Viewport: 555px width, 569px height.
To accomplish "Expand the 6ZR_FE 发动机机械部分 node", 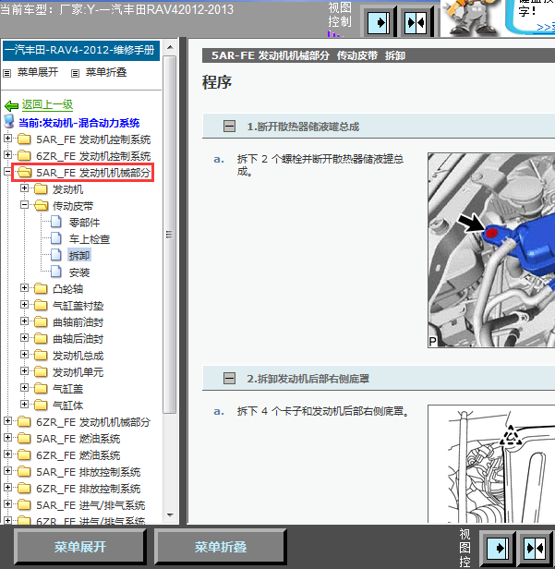I will tap(7, 421).
